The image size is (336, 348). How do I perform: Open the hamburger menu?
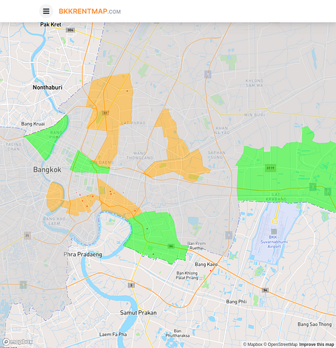tap(46, 11)
